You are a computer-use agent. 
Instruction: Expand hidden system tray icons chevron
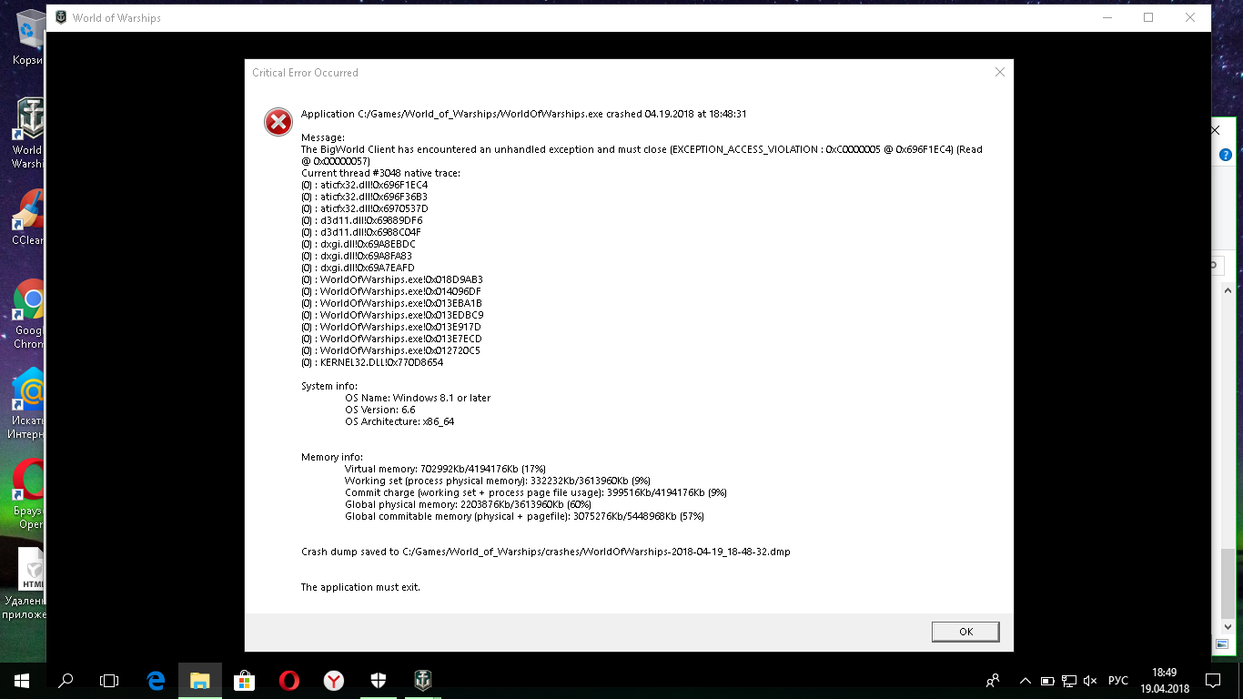click(1026, 681)
